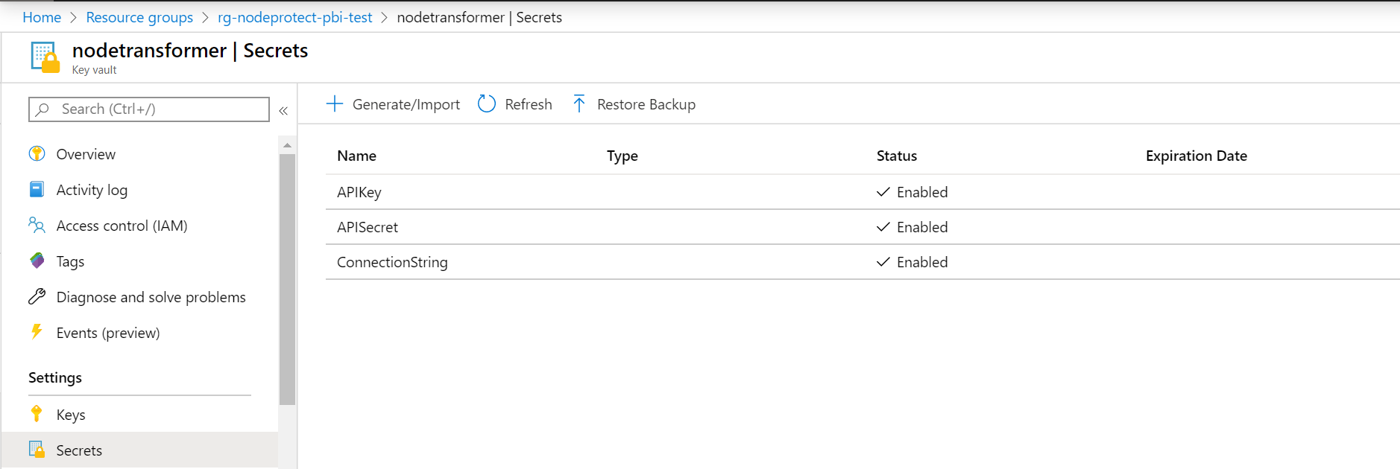This screenshot has width=1400, height=469.
Task: Click the Overview key icon
Action: [37, 154]
